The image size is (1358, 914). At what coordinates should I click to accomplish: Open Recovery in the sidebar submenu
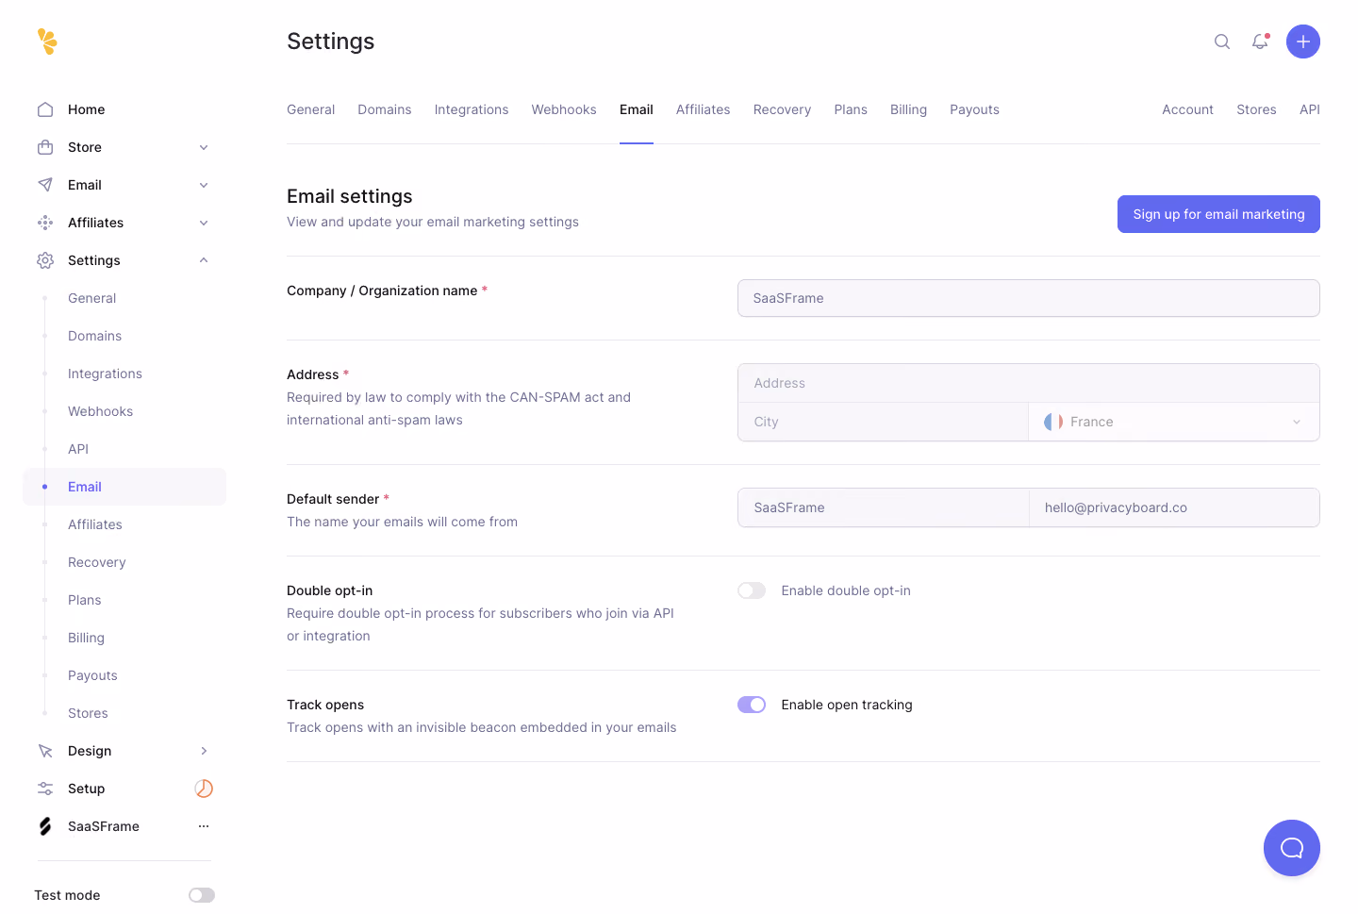[97, 562]
